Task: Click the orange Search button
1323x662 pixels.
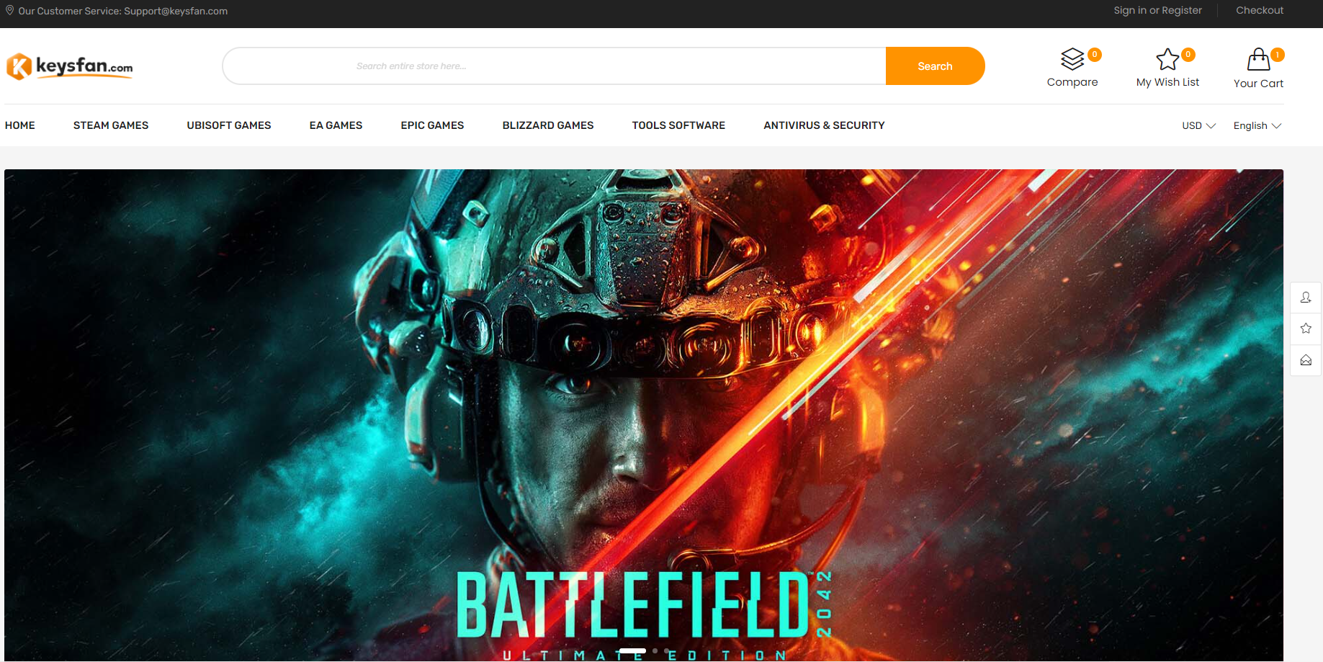Action: click(935, 66)
